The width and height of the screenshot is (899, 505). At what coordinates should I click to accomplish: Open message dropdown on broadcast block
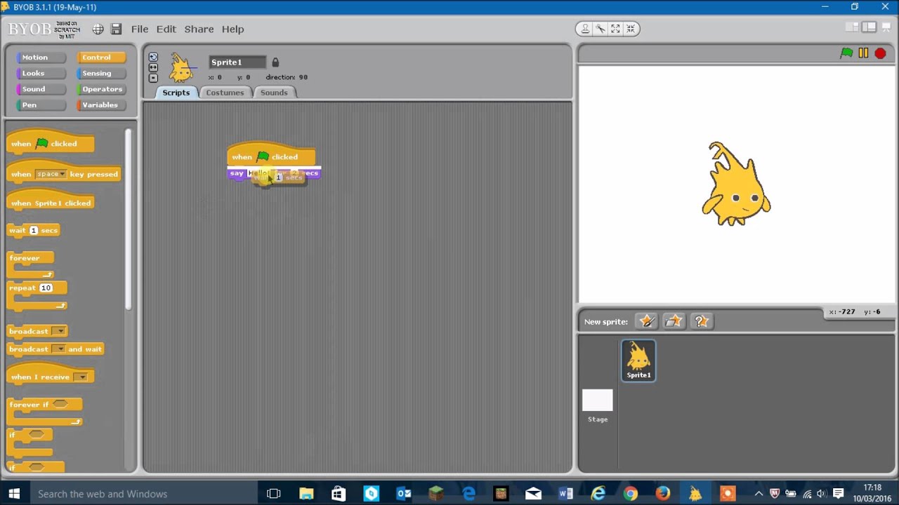click(60, 331)
